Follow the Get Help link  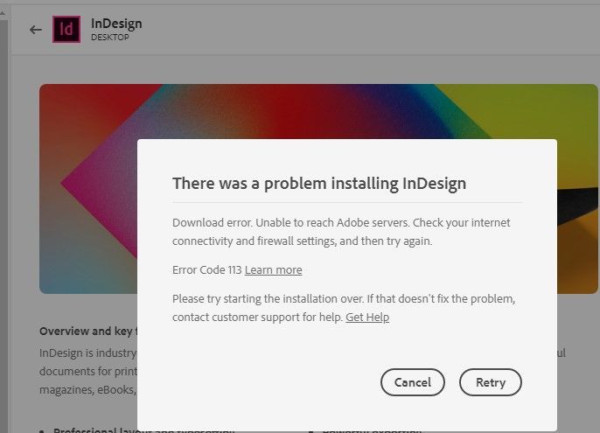click(x=367, y=317)
